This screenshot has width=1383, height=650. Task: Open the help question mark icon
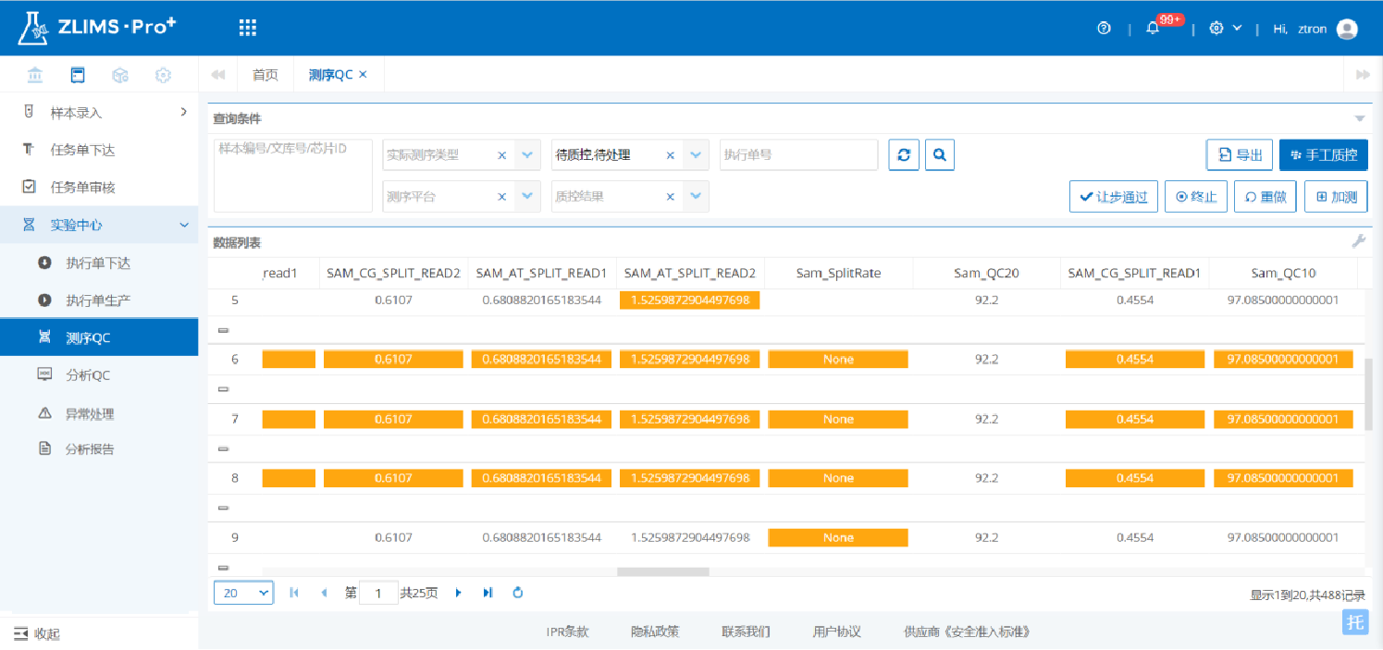(x=1104, y=29)
